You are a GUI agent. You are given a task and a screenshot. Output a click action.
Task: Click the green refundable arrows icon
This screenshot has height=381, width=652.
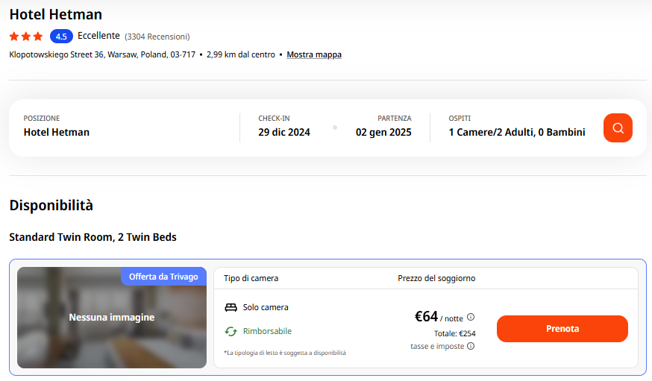pos(231,331)
